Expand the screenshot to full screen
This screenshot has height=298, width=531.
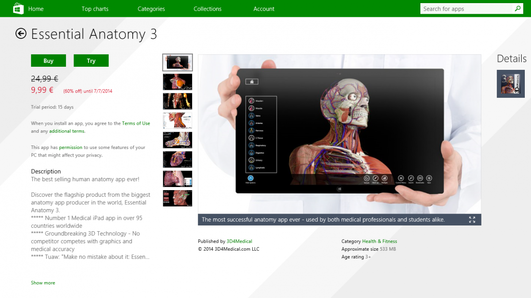(x=472, y=219)
